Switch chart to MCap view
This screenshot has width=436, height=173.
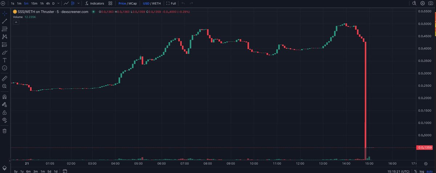133,3
